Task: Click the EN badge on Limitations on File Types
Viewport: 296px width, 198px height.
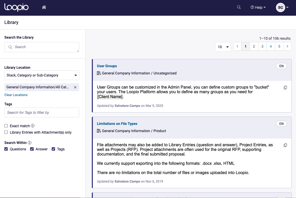Action: click(281, 124)
